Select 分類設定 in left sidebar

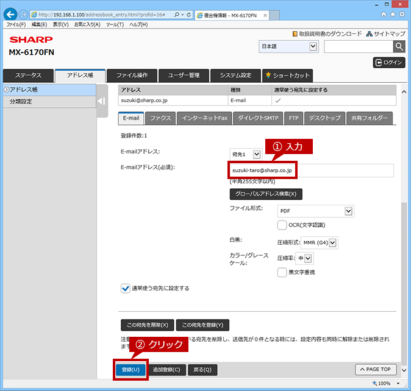point(49,102)
